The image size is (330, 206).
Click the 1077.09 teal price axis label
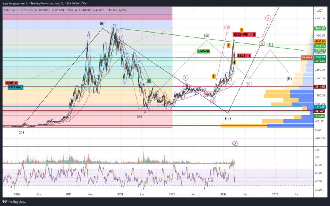click(x=319, y=107)
